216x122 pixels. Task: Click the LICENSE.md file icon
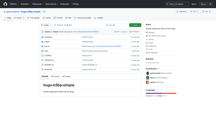coord(42,60)
